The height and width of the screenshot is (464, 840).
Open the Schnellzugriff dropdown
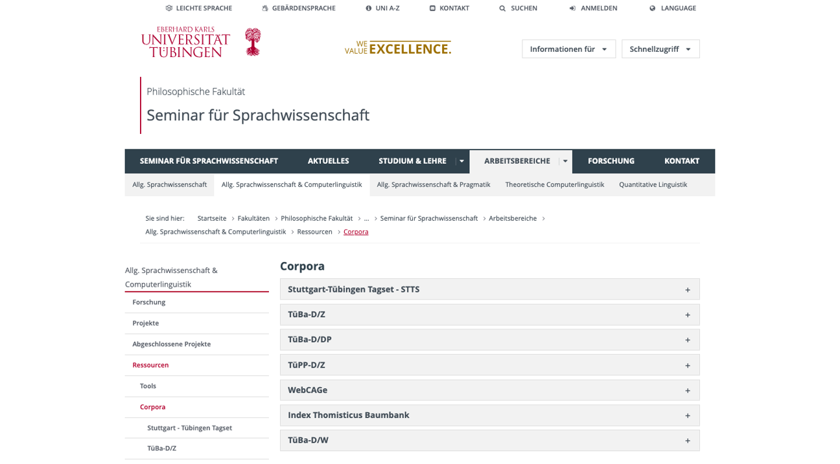[660, 49]
